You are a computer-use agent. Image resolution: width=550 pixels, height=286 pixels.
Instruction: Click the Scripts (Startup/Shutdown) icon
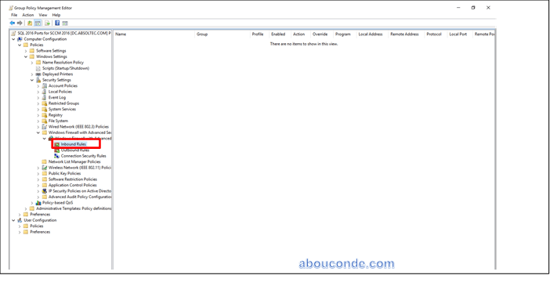point(38,68)
